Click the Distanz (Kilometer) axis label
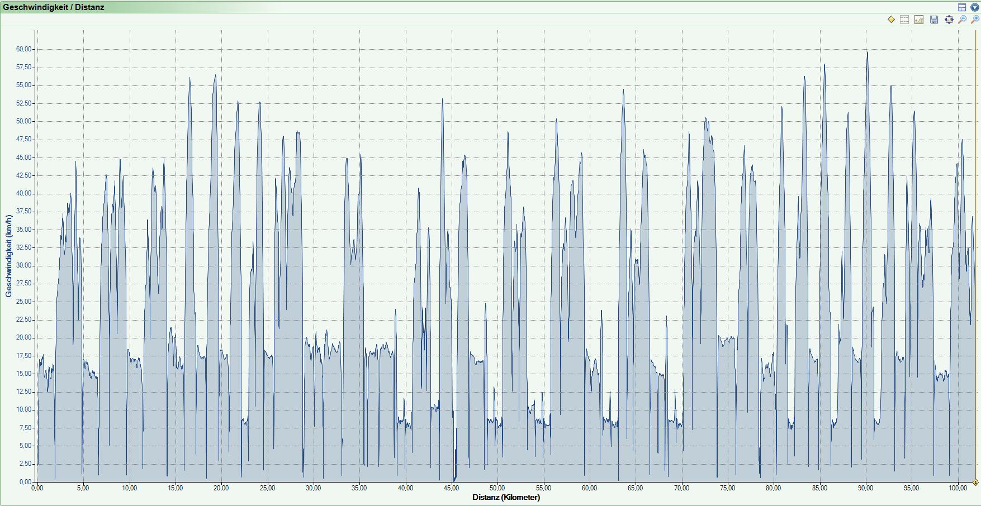 click(x=506, y=497)
